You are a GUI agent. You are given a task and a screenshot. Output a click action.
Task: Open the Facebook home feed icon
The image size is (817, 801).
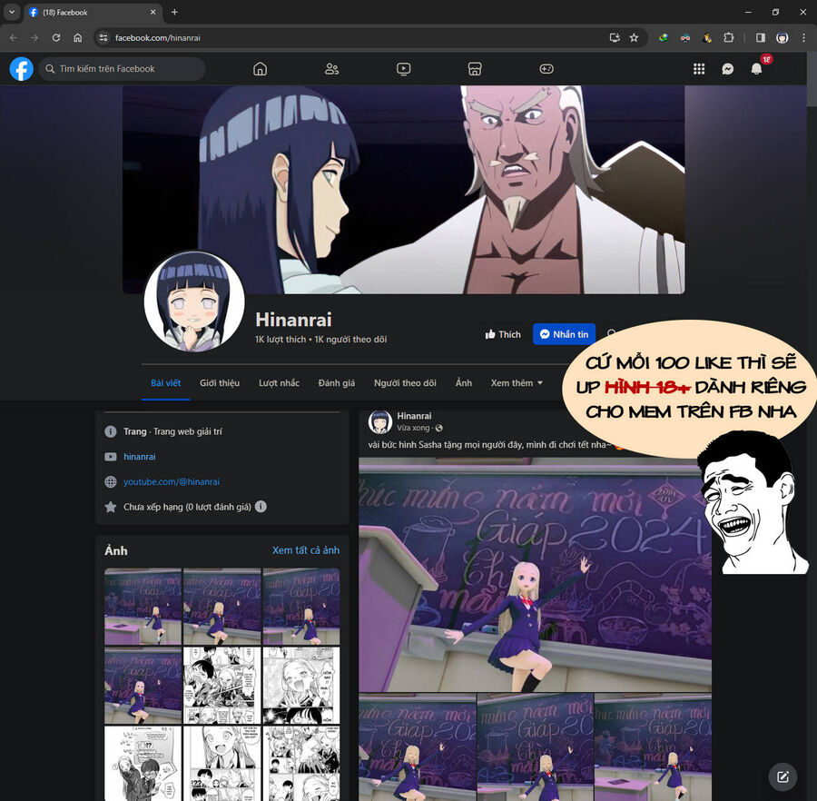click(x=260, y=68)
